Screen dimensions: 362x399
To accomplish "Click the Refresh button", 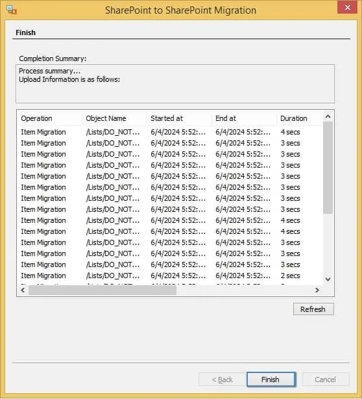I will 313,309.
